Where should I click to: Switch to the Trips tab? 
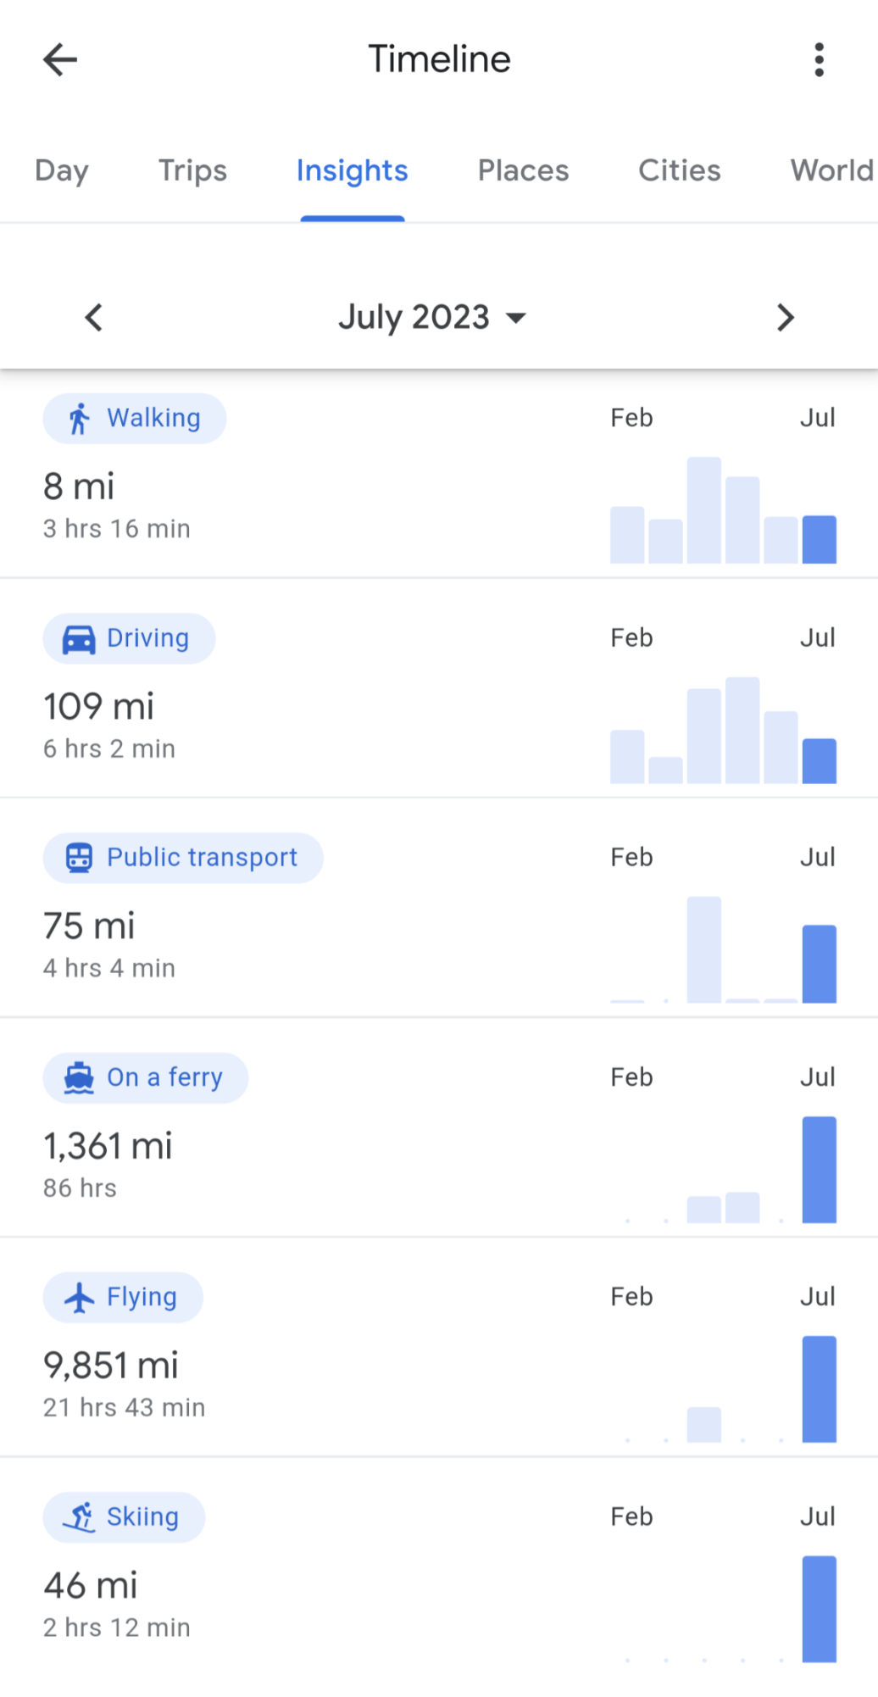(x=193, y=170)
